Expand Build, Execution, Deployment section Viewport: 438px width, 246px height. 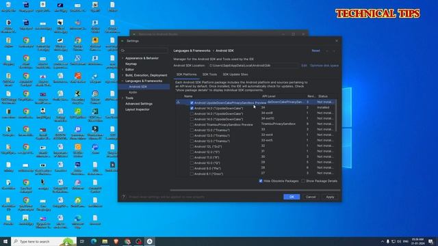pyautogui.click(x=123, y=75)
